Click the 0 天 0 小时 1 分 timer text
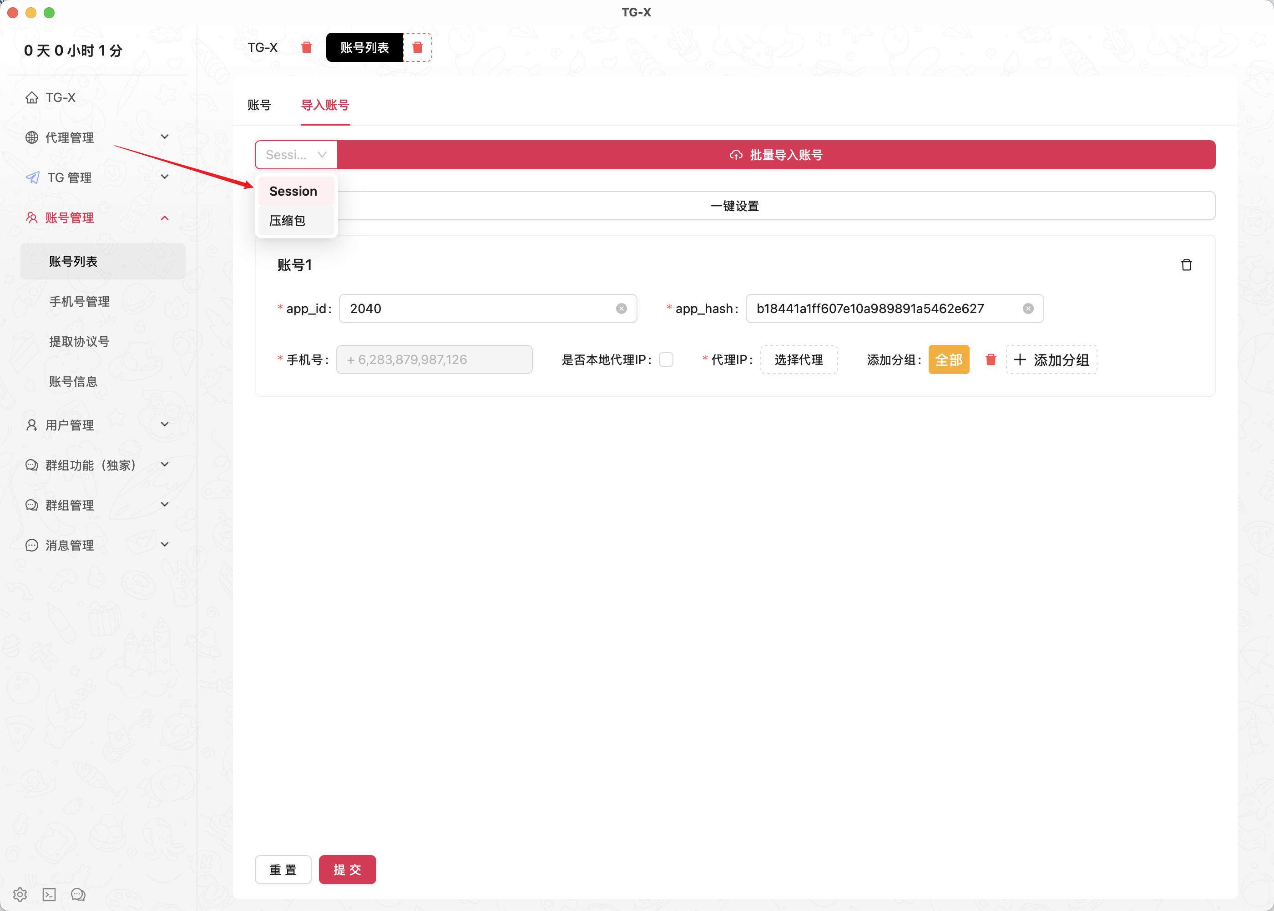This screenshot has width=1274, height=911. point(73,51)
